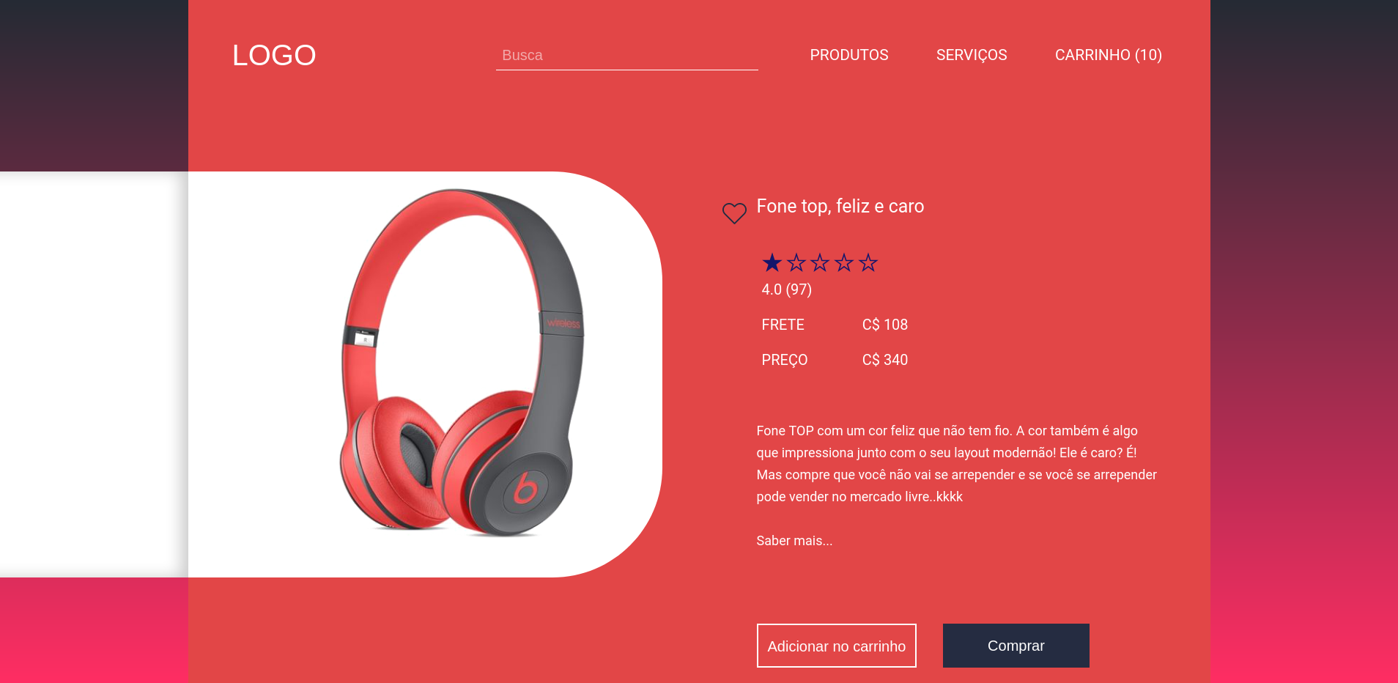Image resolution: width=1398 pixels, height=683 pixels.
Task: Click the 4.0 (97) rating count
Action: point(786,289)
